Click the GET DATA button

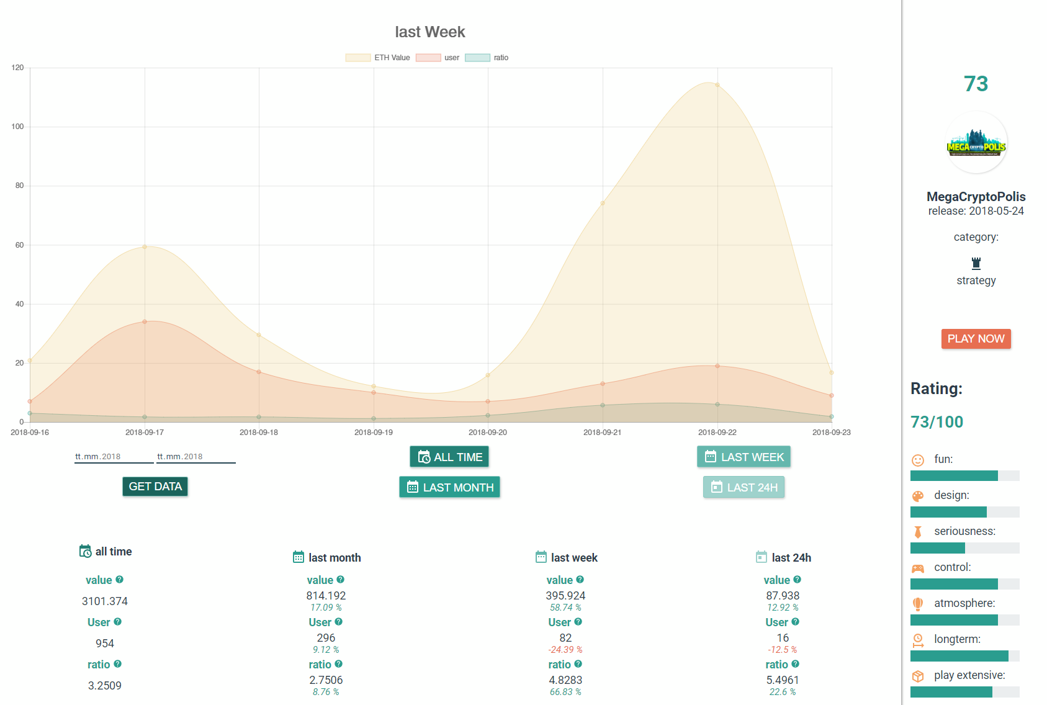point(155,487)
